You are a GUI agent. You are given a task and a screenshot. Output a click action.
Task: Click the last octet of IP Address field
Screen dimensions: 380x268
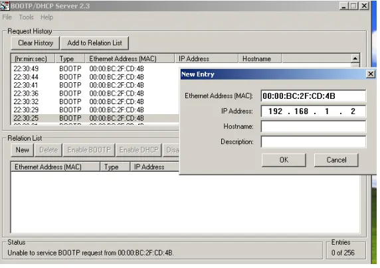[x=353, y=111]
